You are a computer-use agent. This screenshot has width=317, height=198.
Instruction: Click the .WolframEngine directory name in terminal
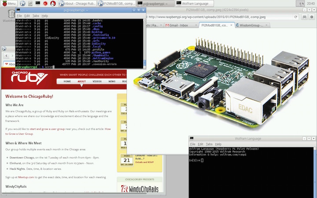tap(102, 58)
